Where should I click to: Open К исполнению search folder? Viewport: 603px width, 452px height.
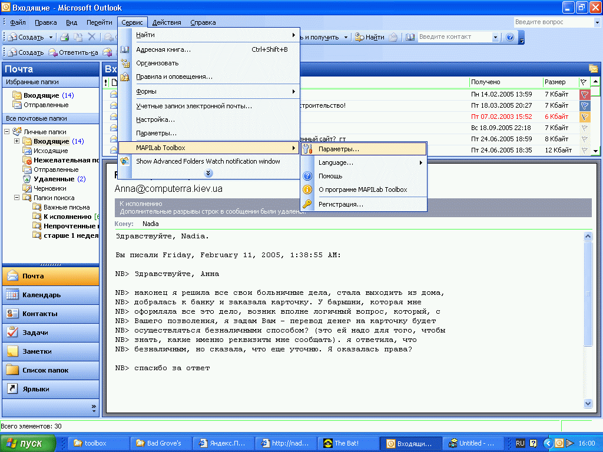(x=66, y=217)
